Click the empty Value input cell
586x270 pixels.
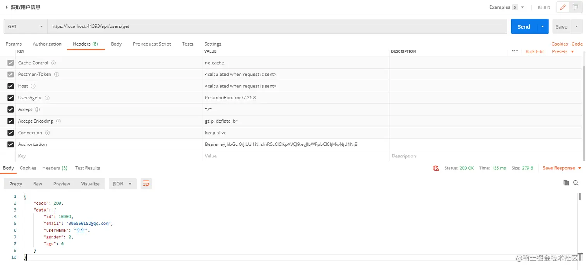point(295,156)
